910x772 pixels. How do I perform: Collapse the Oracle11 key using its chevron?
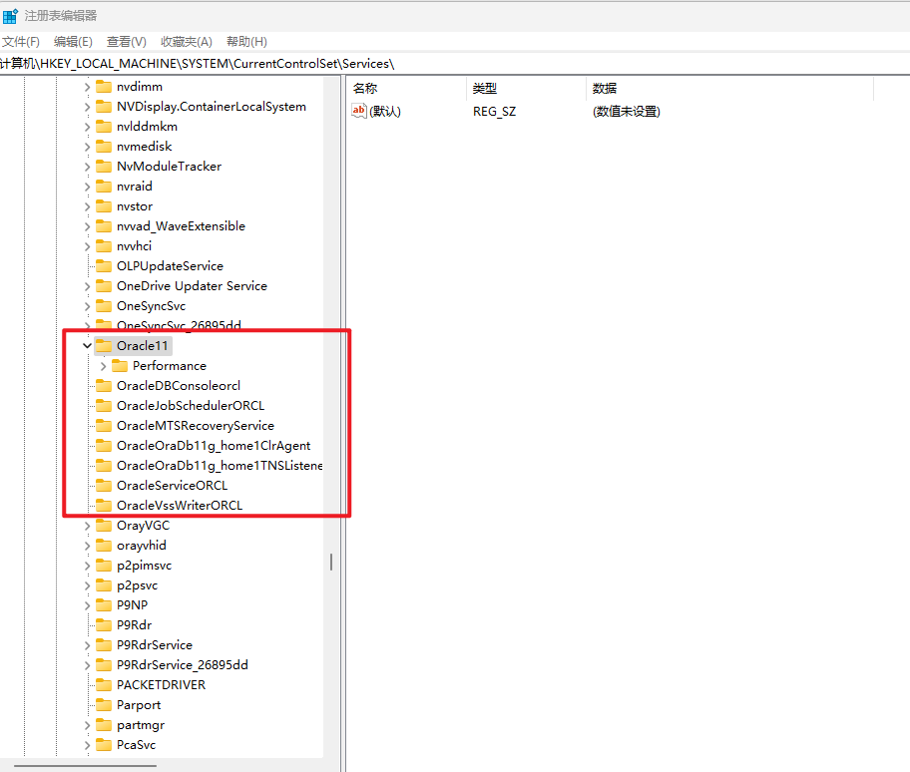(86, 345)
